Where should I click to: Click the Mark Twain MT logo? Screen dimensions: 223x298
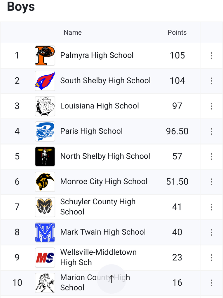coord(45,232)
